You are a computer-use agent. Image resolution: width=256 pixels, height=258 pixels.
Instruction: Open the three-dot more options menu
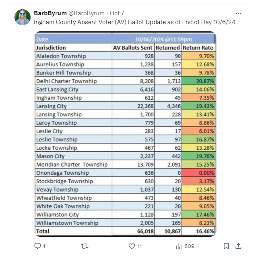[x=238, y=14]
